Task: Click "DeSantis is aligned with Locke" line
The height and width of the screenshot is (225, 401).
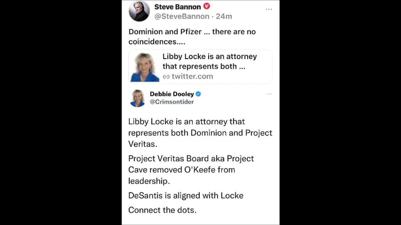Action: tap(186, 196)
